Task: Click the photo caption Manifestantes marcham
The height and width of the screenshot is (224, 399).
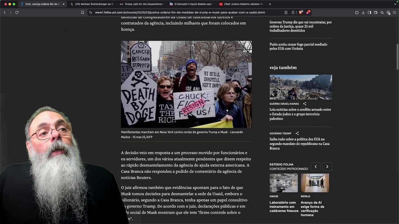Action: [182, 134]
